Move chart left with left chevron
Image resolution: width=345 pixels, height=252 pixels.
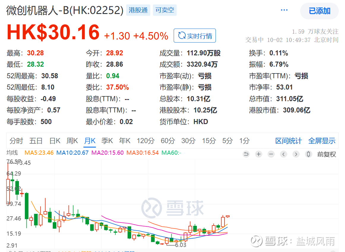[284, 154]
